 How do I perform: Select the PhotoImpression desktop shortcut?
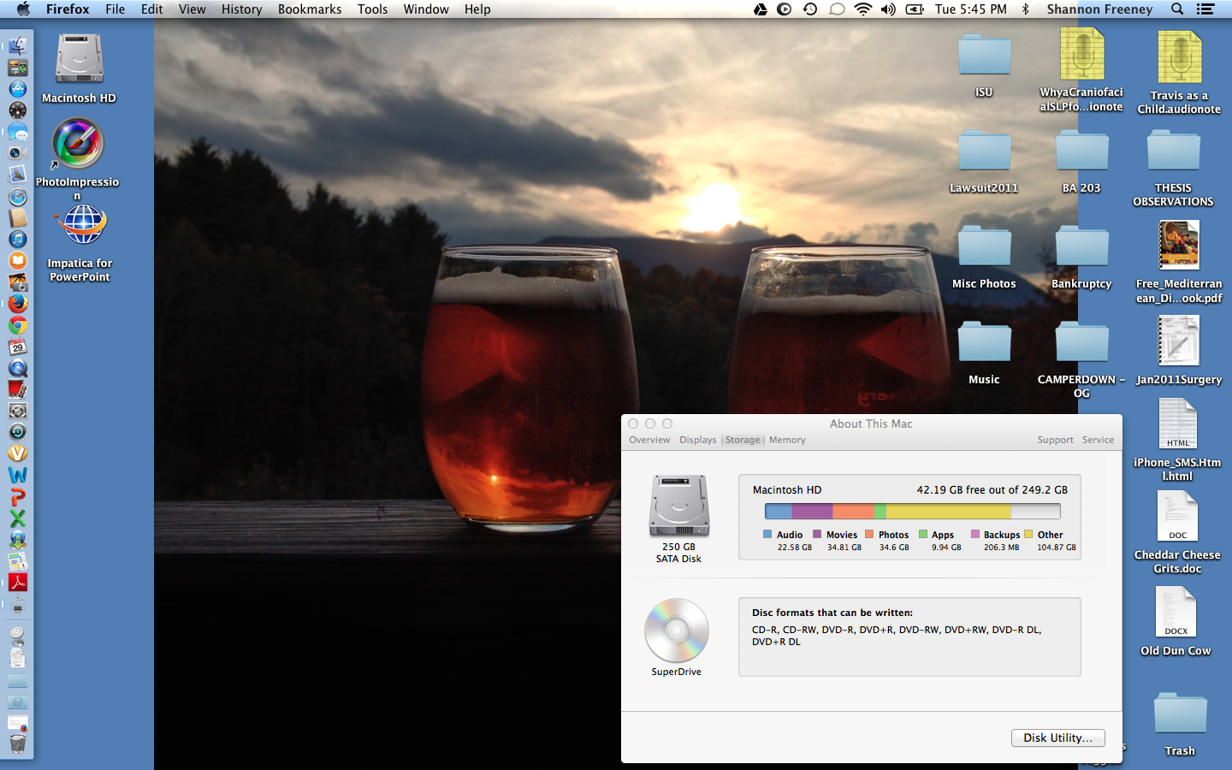point(78,144)
